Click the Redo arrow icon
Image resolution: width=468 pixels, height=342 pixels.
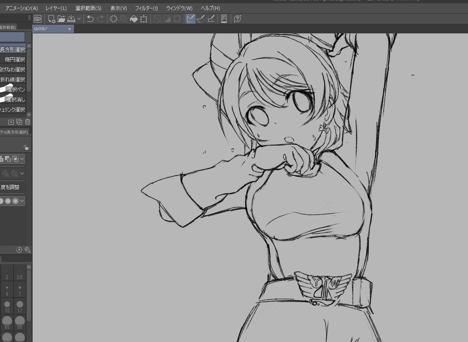(101, 19)
